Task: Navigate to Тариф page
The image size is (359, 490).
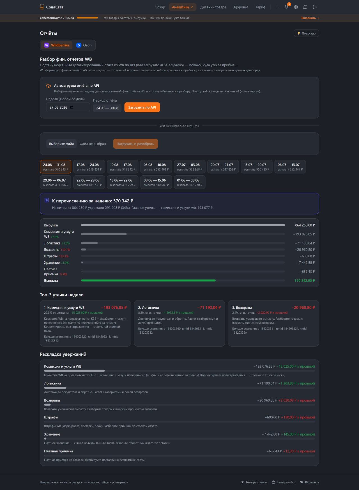Action: [x=260, y=7]
